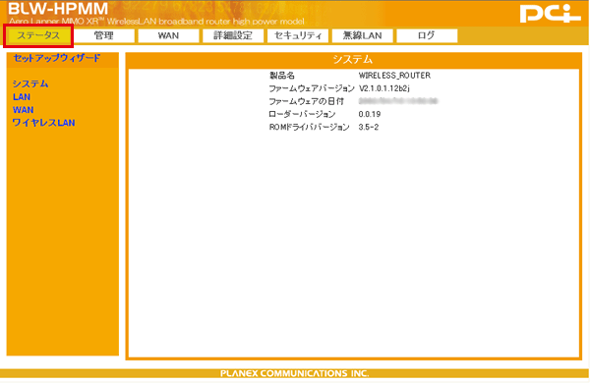Viewport: 590px width, 383px height.
Task: Open ワイヤレスLAN status in sidebar
Action: 43,123
